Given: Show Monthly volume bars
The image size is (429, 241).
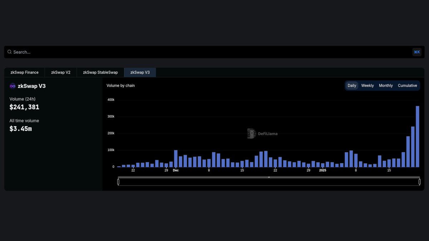Looking at the screenshot, I should (x=386, y=86).
